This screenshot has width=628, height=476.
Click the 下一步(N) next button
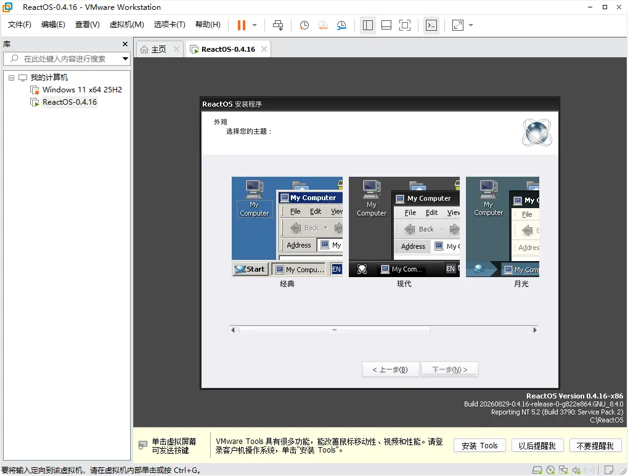[x=450, y=369]
